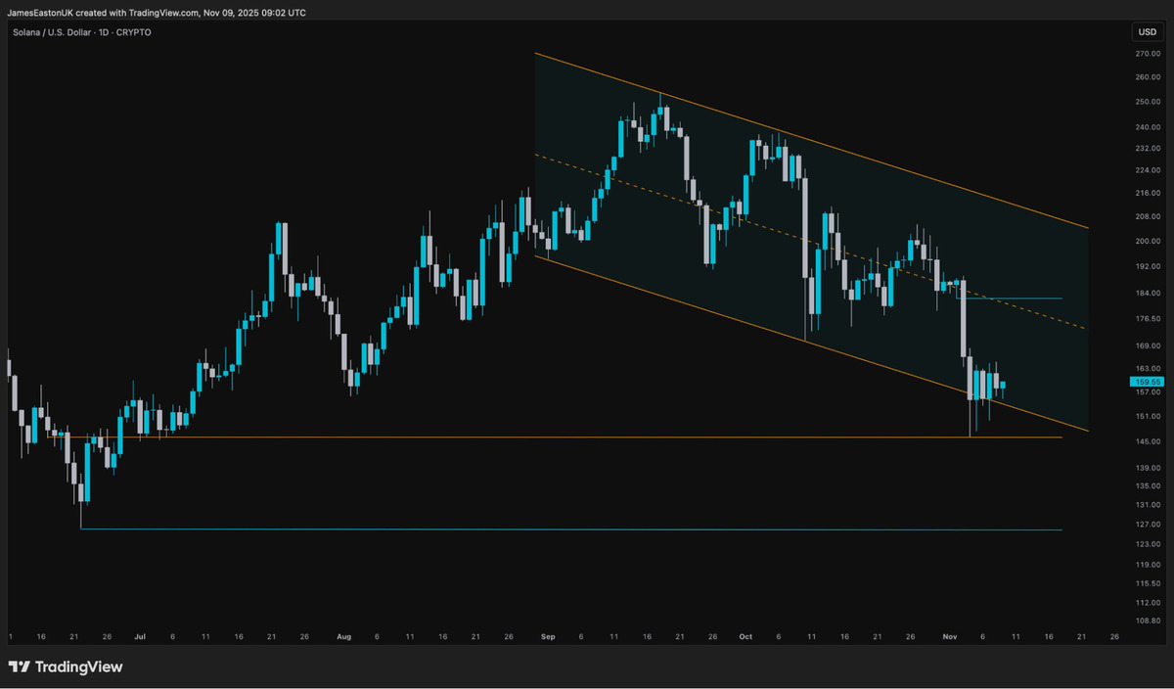
Task: Click the Sep label on the date axis
Action: tap(548, 636)
